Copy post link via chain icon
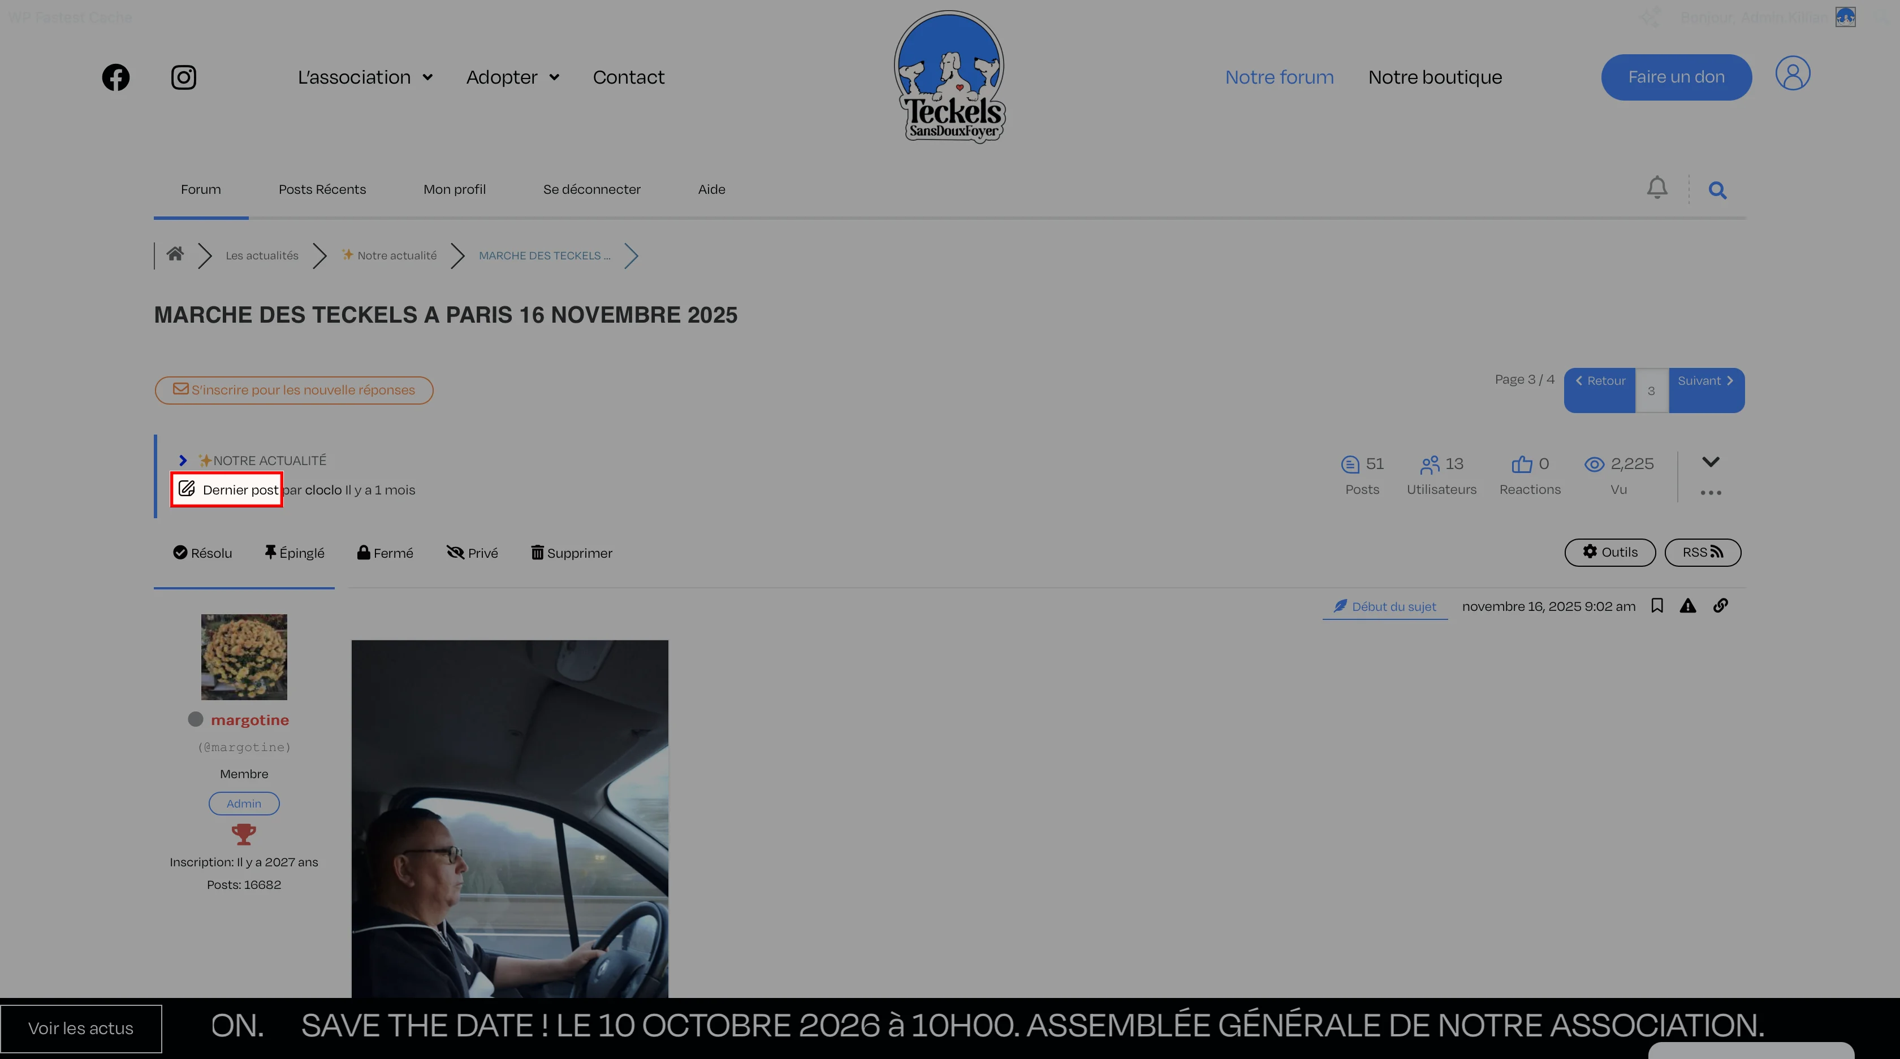The width and height of the screenshot is (1900, 1059). (x=1720, y=606)
